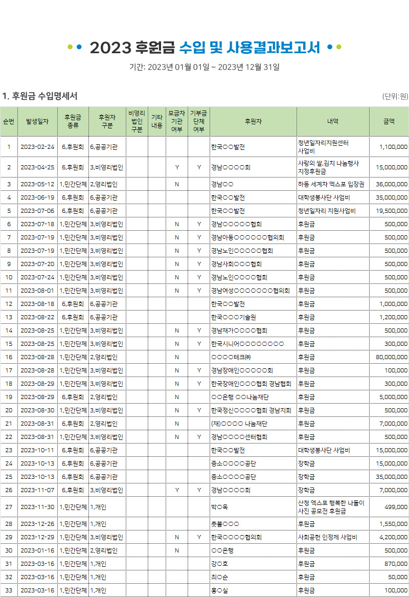Click the '내역' column header

coord(332,121)
